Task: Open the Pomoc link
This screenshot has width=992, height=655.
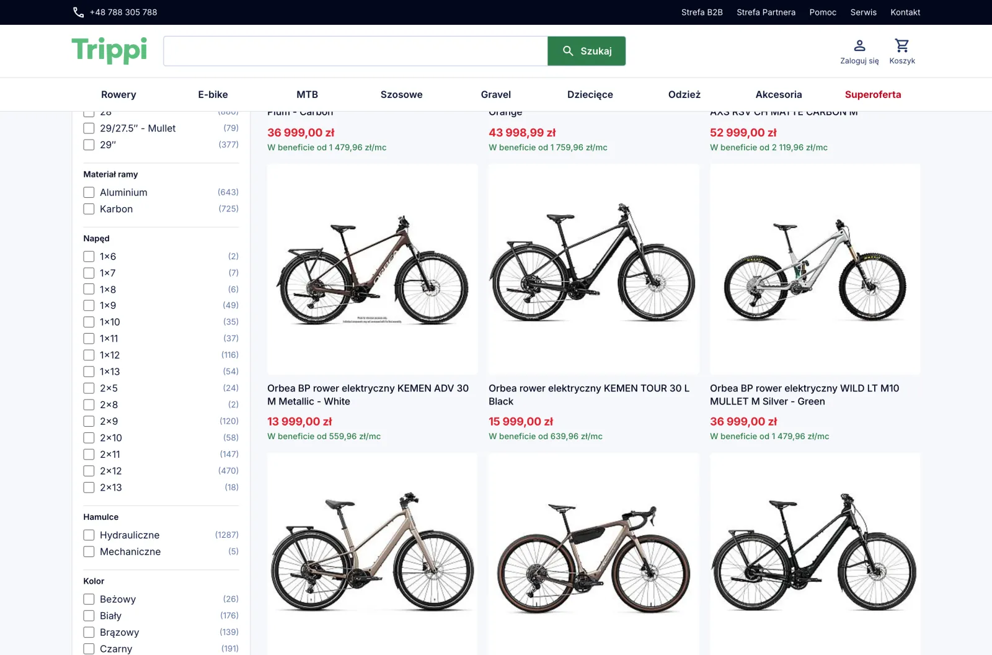Action: click(823, 12)
